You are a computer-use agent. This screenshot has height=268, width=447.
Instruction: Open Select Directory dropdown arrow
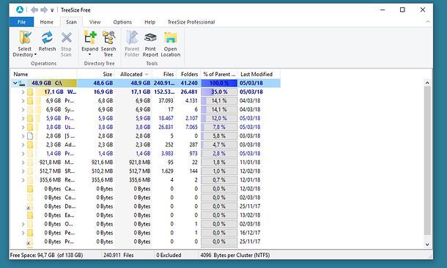coord(35,55)
